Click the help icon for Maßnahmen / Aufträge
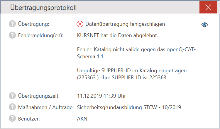Screen dimensions: 220x129 pyautogui.click(x=12, y=107)
